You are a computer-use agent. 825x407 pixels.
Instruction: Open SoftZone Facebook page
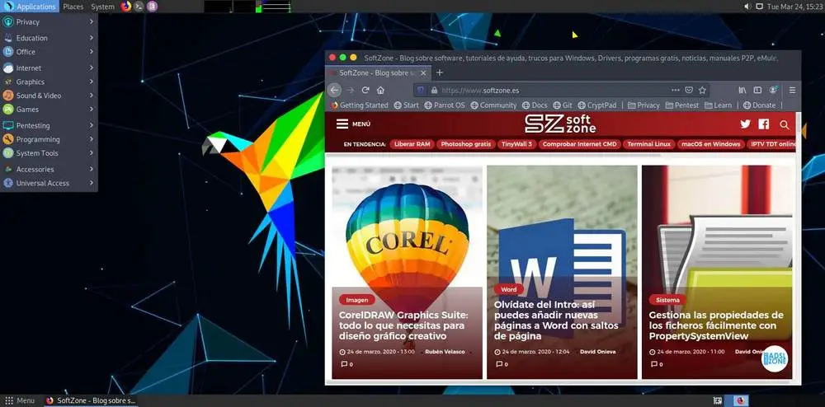(x=764, y=124)
